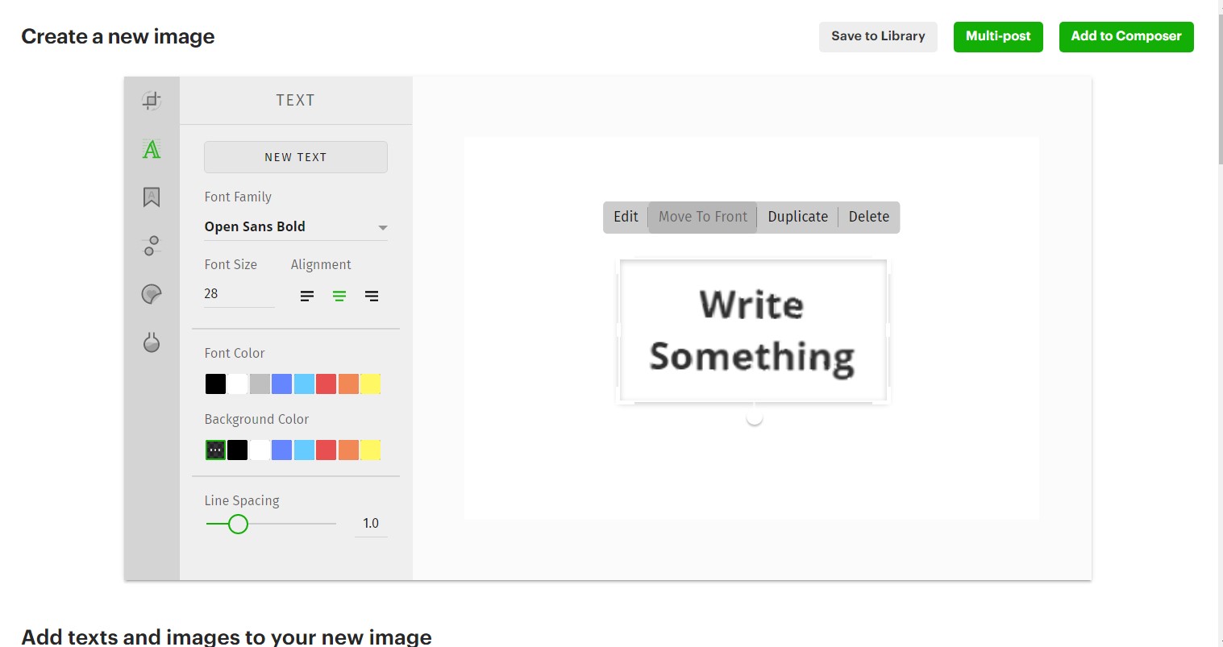Pick yellow font color
Viewport: 1223px width, 647px height.
point(371,384)
